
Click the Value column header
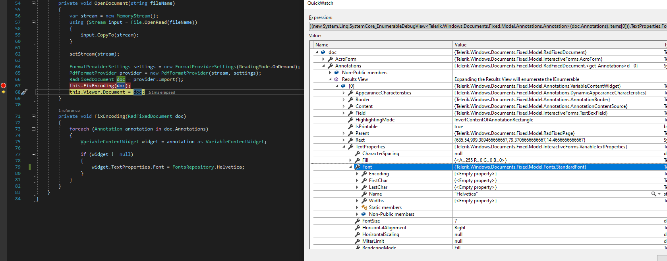tap(460, 45)
